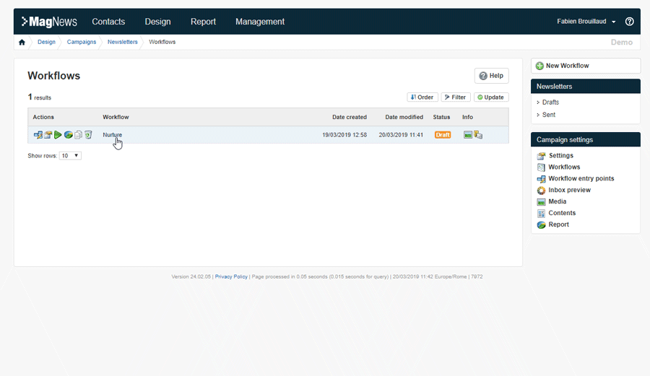Click the edit workflow icon for Nurture
This screenshot has width=650, height=376.
(x=38, y=135)
